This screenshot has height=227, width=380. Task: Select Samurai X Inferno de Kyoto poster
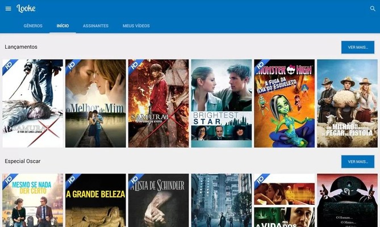point(158,103)
